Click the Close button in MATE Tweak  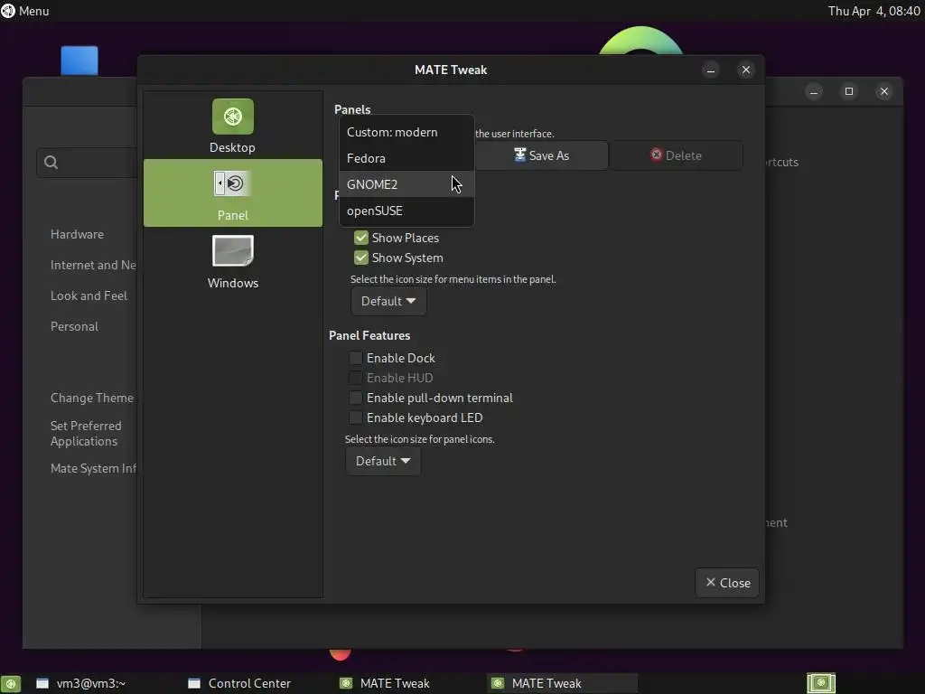[727, 583]
